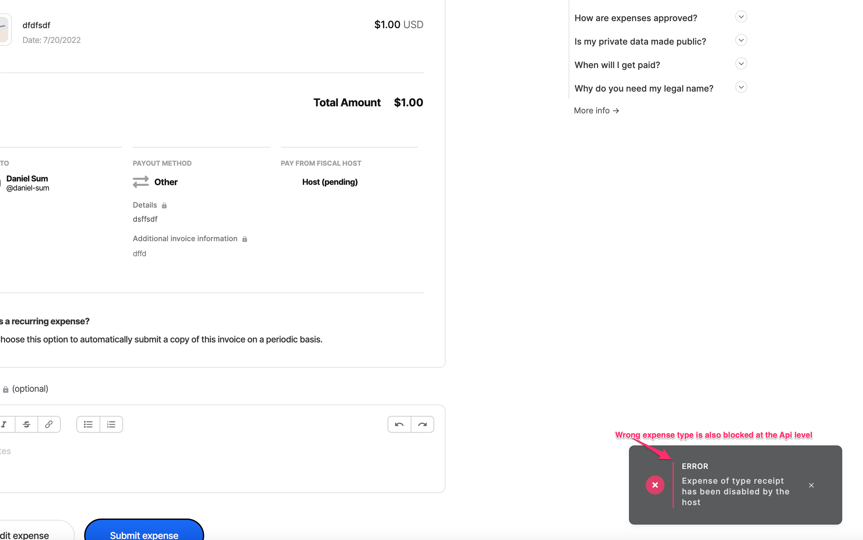This screenshot has height=540, width=863.
Task: Click the error icon in the toast
Action: click(654, 485)
